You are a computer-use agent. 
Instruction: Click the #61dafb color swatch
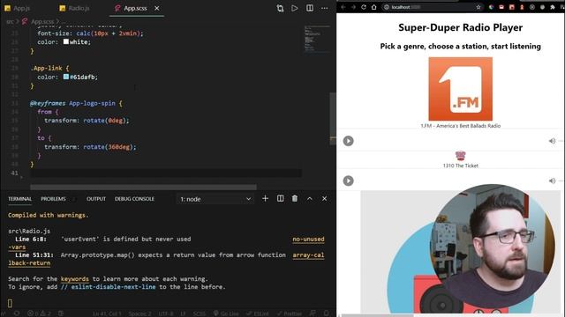click(66, 77)
